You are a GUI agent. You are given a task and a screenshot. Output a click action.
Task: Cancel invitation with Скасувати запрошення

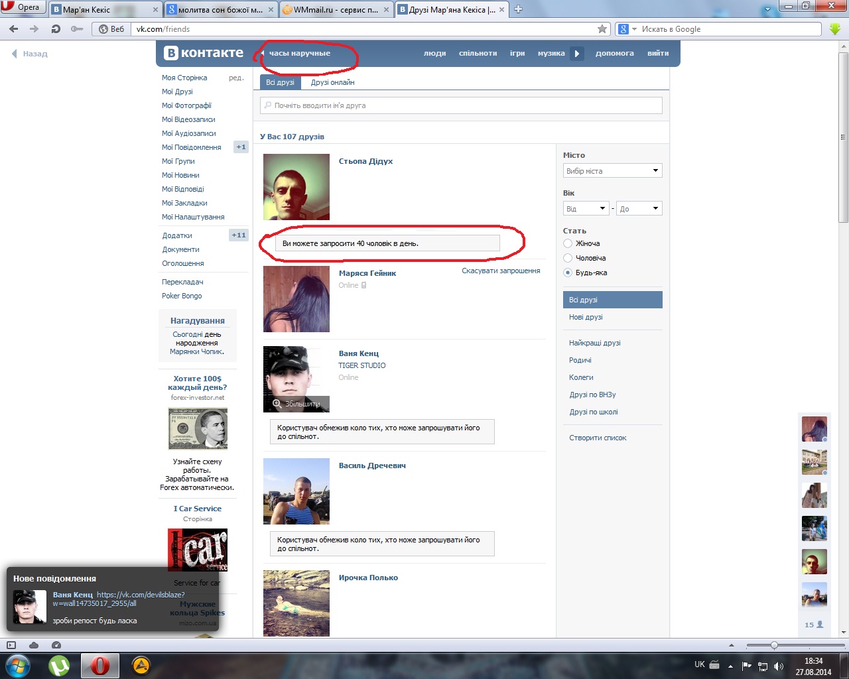point(501,271)
